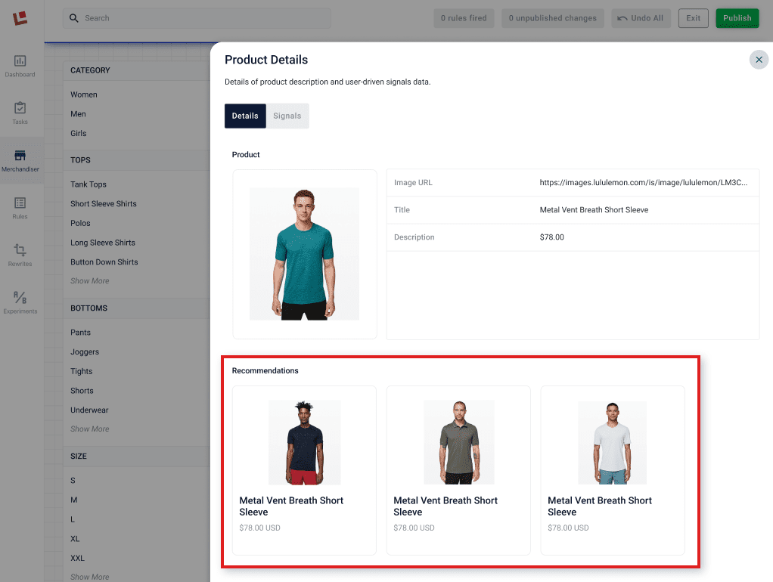Screen dimensions: 773x582
Task: Switch to the Details tab
Action: click(245, 116)
